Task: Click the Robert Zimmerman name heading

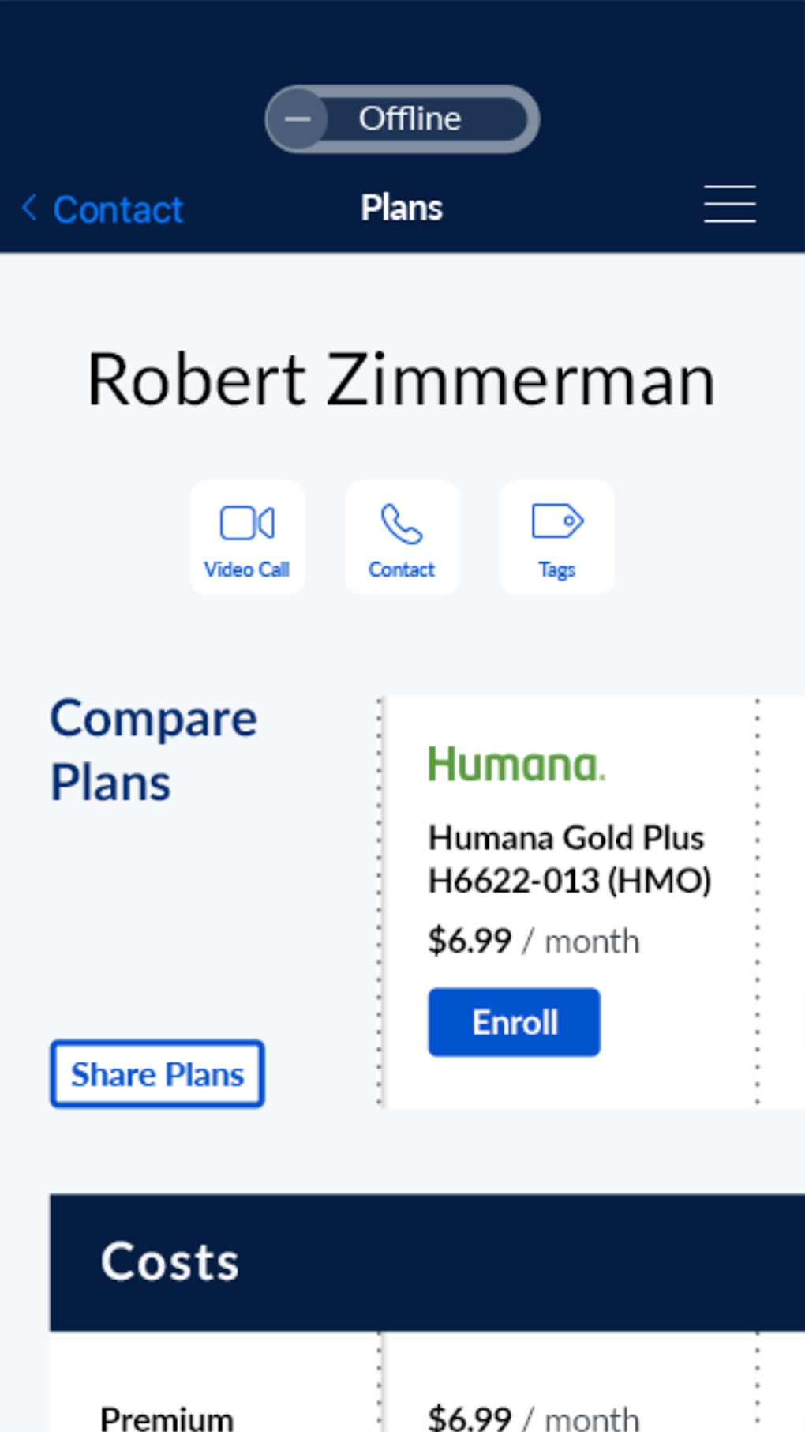Action: [402, 381]
